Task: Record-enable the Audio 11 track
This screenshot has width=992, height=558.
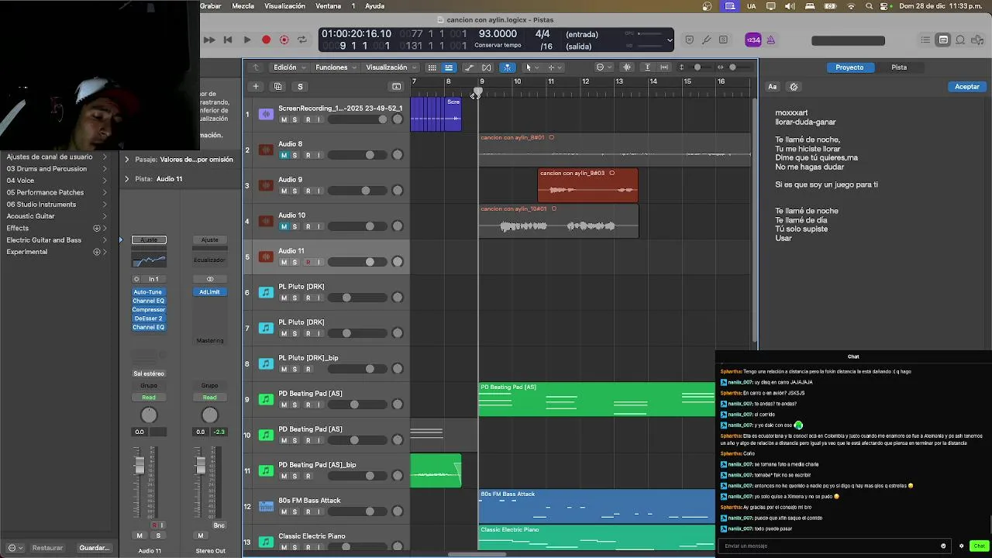Action: [308, 263]
